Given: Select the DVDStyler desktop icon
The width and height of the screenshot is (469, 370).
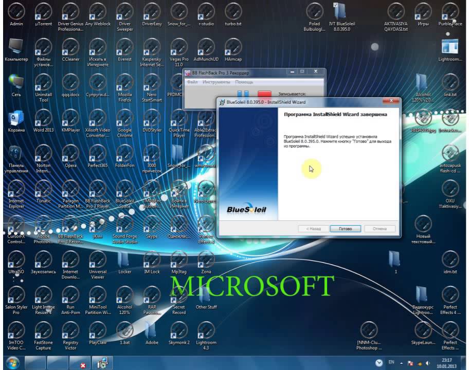Looking at the screenshot, I should (x=152, y=121).
